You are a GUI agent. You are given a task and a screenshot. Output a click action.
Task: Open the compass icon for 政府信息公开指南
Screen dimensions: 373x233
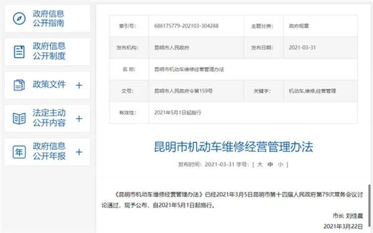coord(19,18)
